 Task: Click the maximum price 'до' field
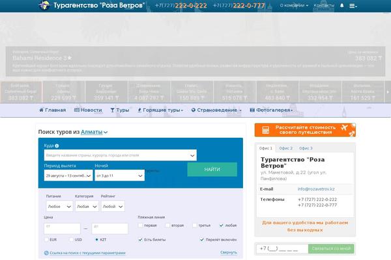tap(109, 229)
